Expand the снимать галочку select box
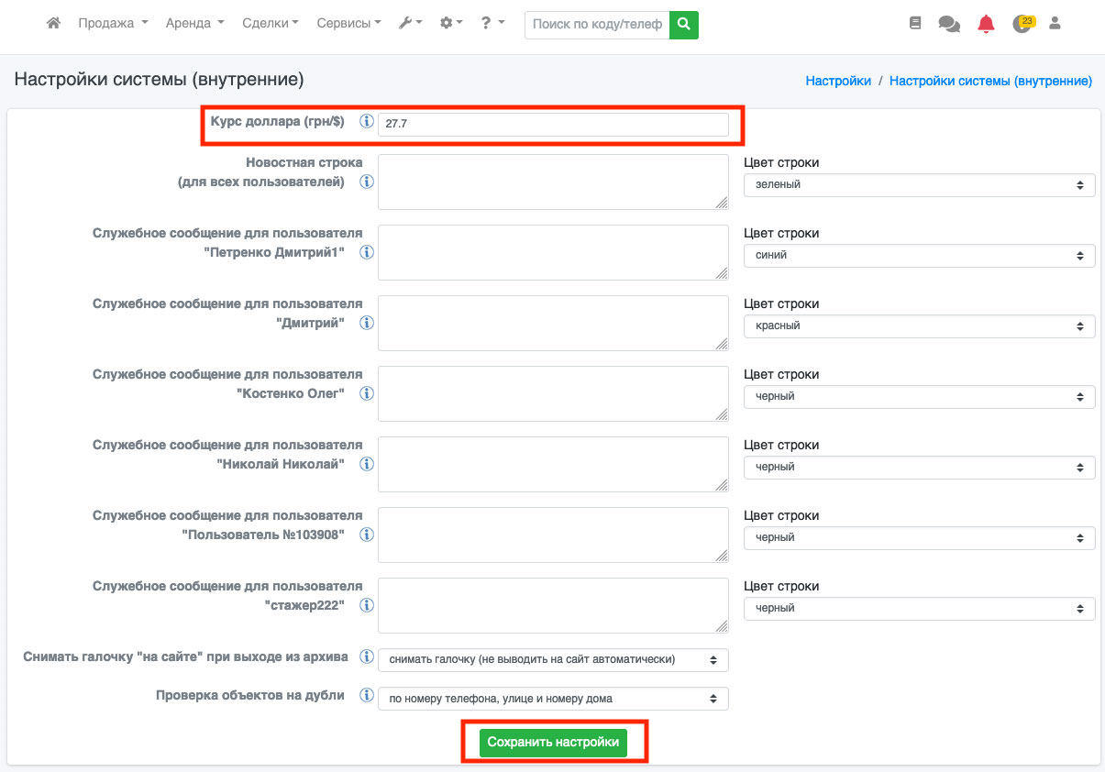This screenshot has height=772, width=1105. [553, 659]
